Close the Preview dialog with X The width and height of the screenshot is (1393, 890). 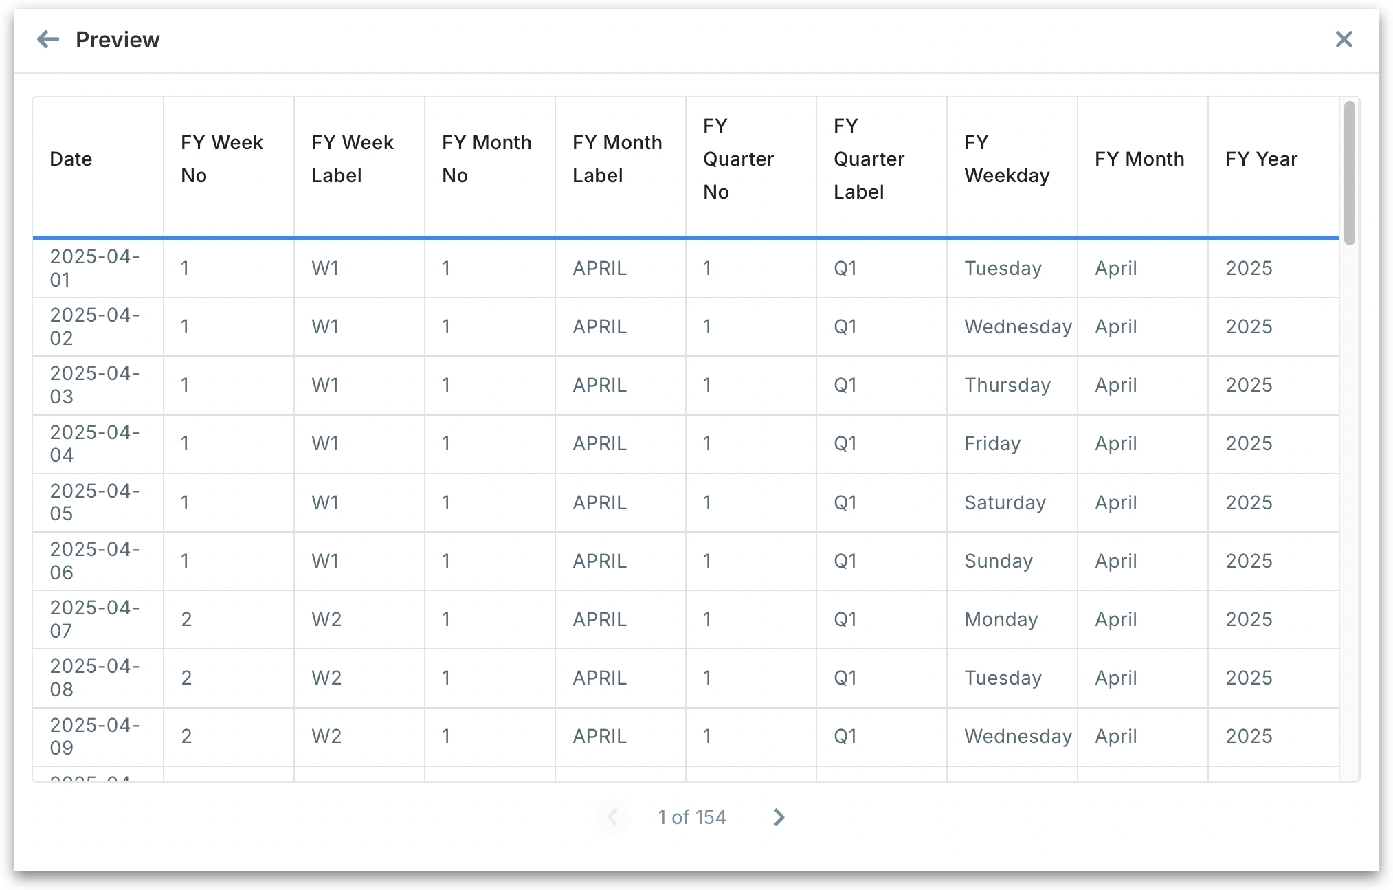1344,39
